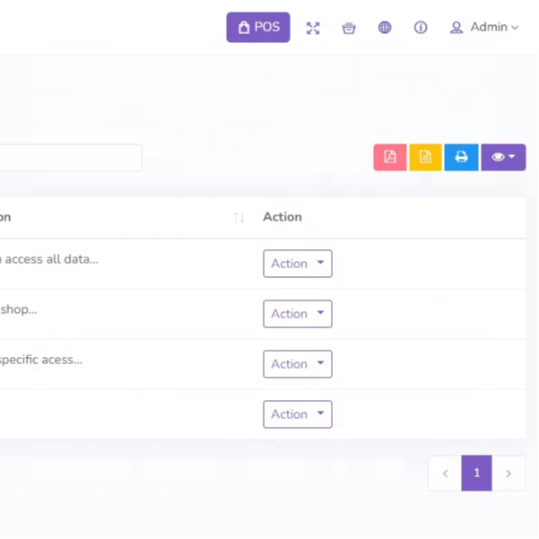The height and width of the screenshot is (539, 539).
Task: Export table as CSV file
Action: click(425, 158)
